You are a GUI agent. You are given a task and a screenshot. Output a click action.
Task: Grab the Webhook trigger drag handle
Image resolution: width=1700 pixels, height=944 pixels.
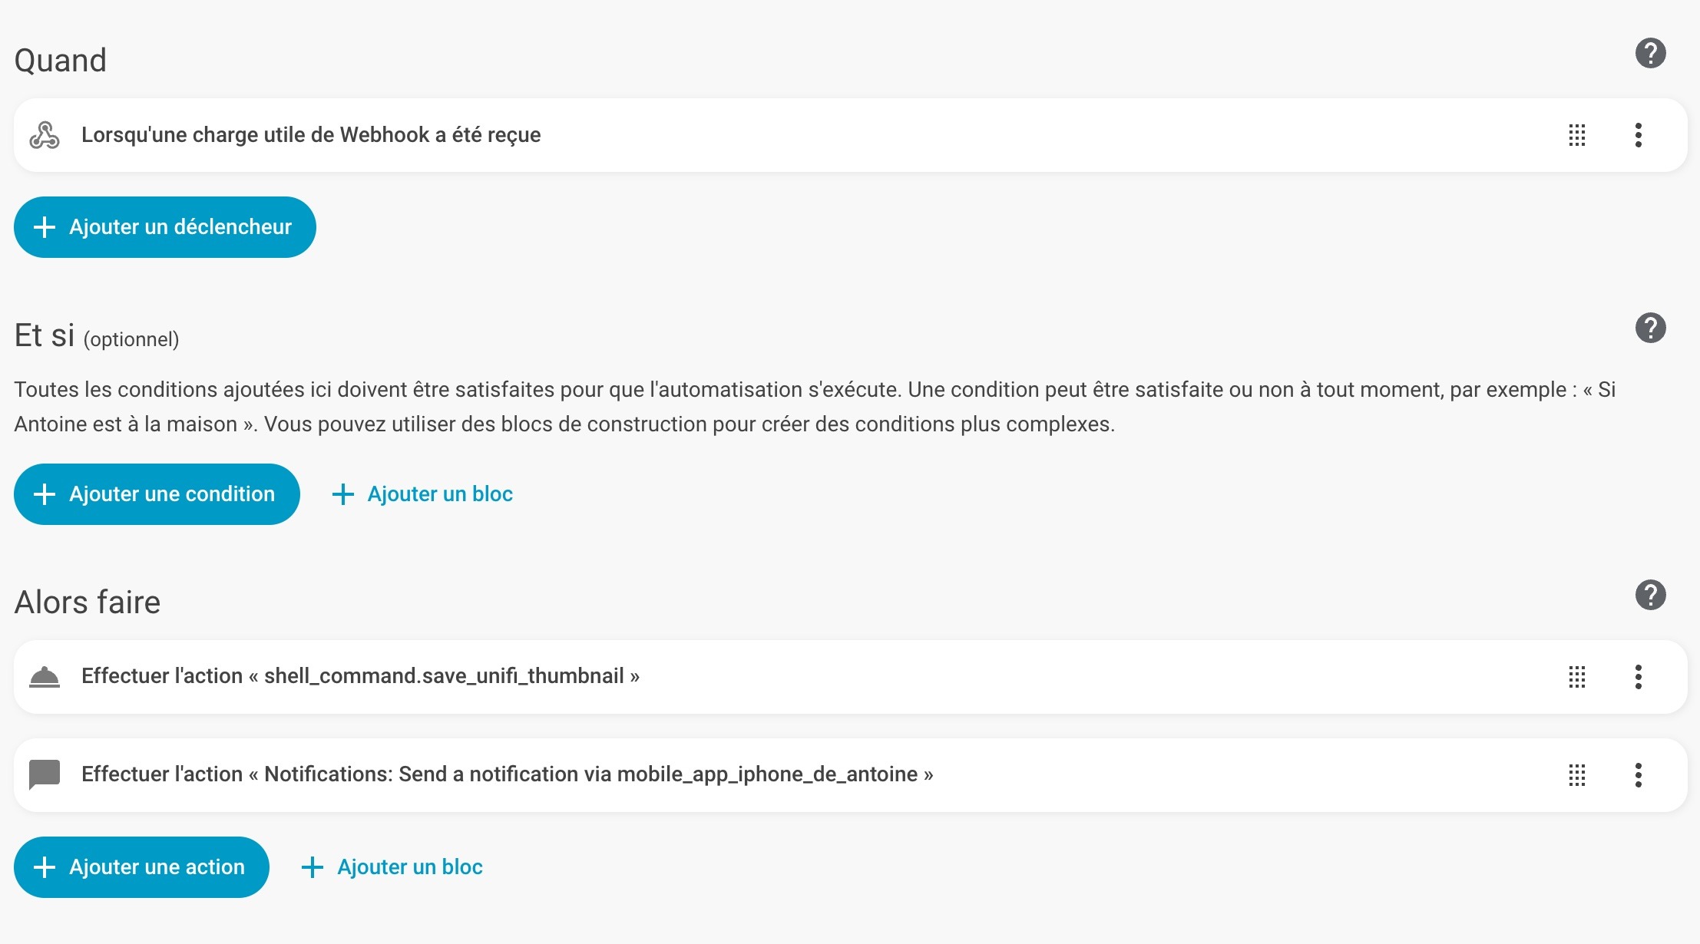[x=1576, y=135]
